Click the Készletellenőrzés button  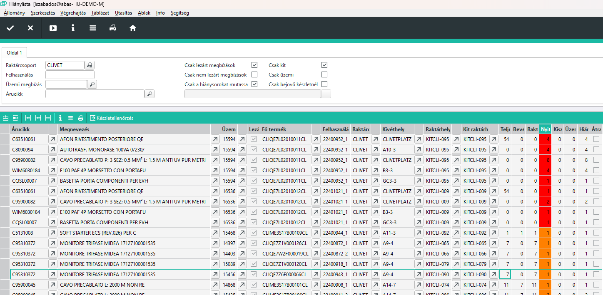(x=112, y=118)
